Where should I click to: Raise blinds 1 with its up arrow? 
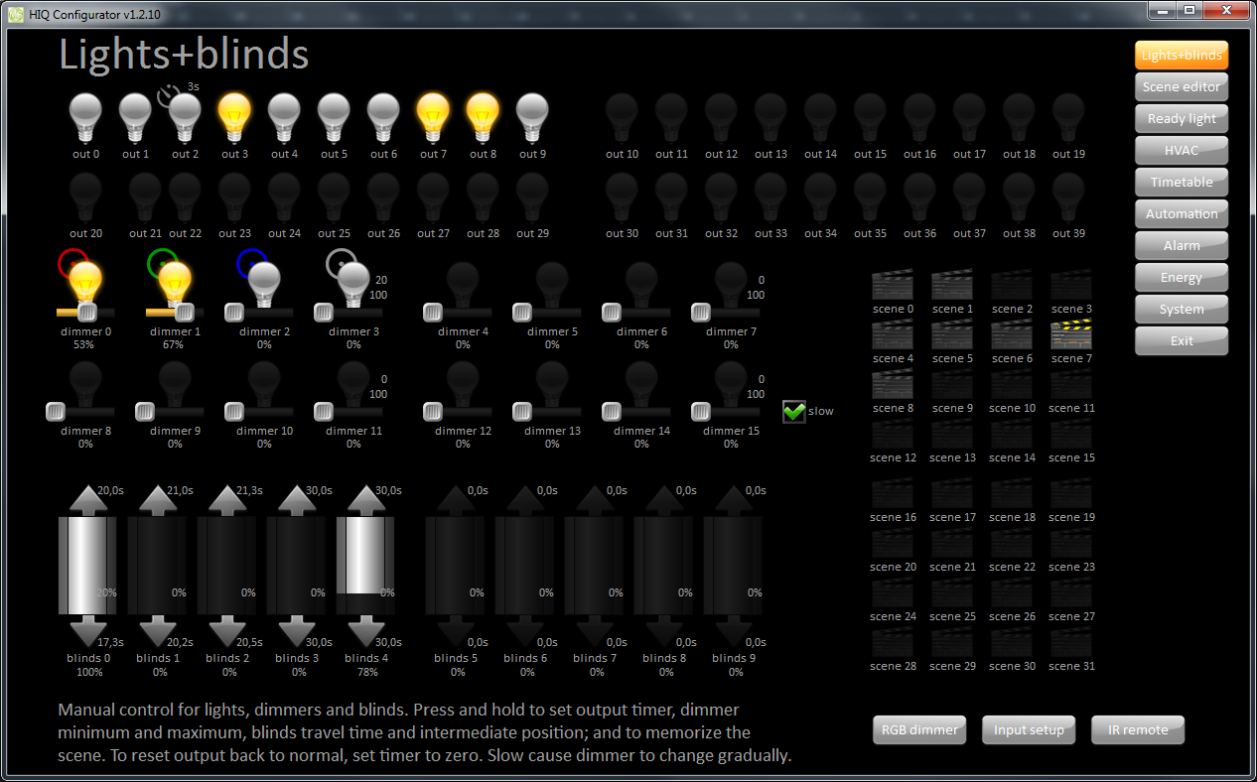click(158, 500)
